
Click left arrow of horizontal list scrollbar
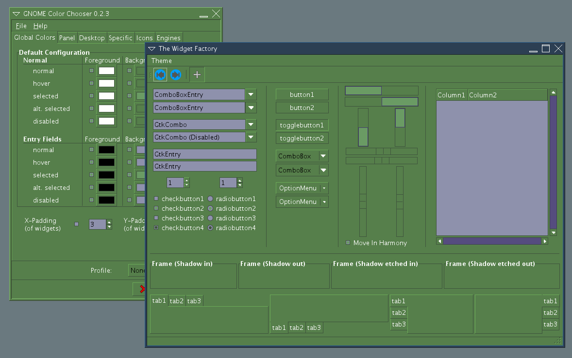coord(440,241)
